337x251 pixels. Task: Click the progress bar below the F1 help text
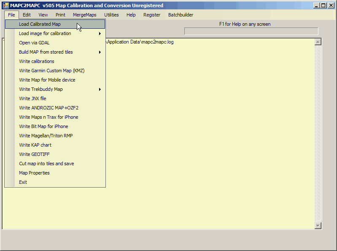(x=251, y=31)
